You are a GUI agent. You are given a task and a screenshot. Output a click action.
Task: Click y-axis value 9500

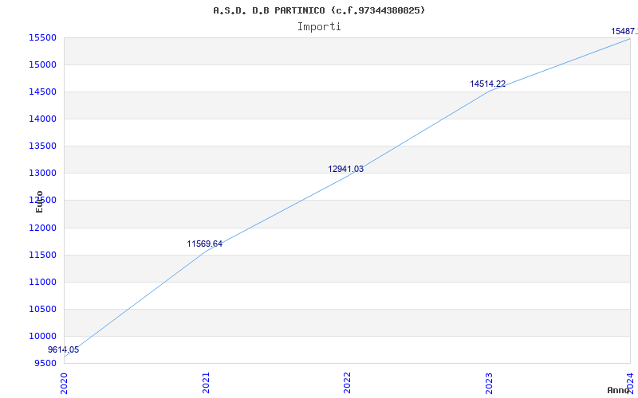click(44, 363)
